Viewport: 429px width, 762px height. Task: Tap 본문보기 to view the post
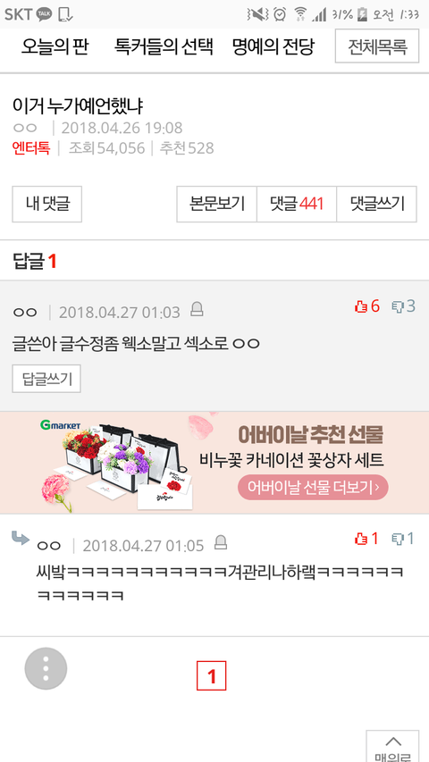[217, 204]
